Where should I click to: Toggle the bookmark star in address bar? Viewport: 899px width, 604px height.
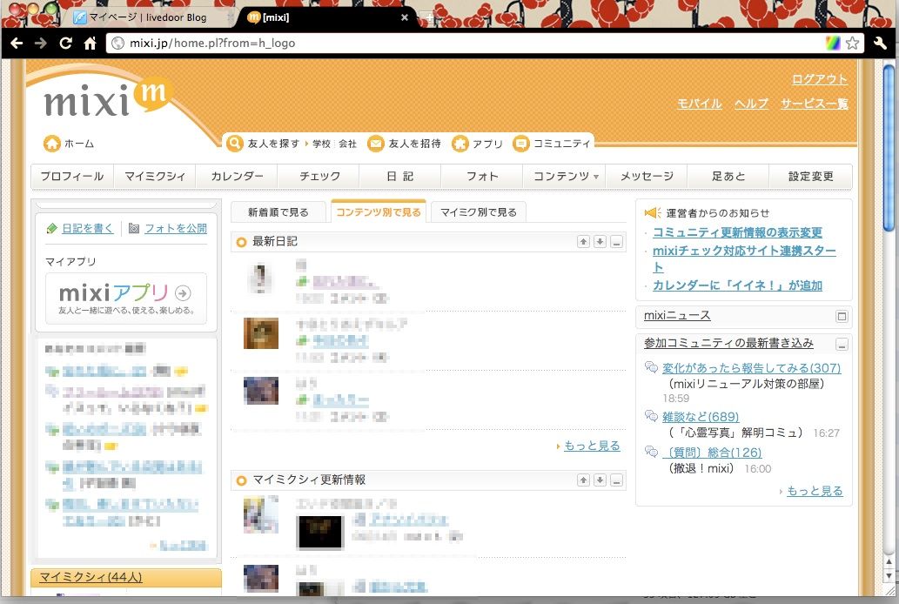[x=854, y=42]
